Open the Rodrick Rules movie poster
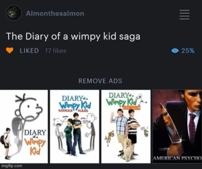The image size is (202, 169). pos(74,126)
